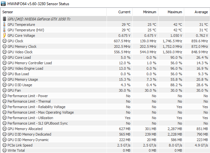Click the thermometer icon beside GPU Temperature (HW)
Image resolution: width=210 pixels, height=153 pixels.
(5, 30)
